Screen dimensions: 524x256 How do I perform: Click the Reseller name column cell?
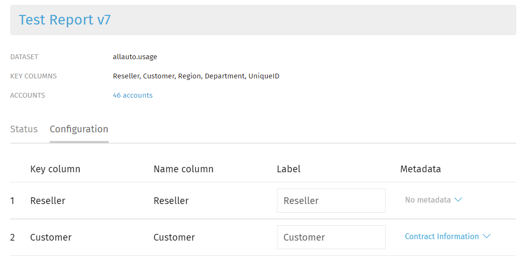(171, 201)
